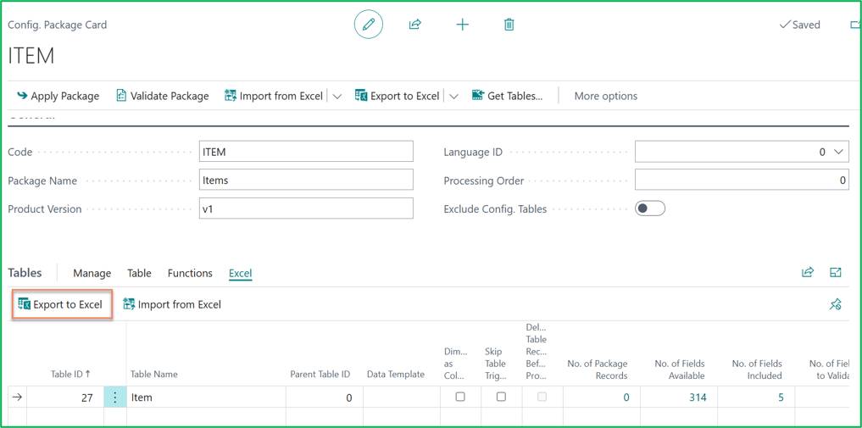Viewport: 862px width, 428px height.
Task: Toggle Exclude Config. Tables switch
Action: [x=650, y=208]
